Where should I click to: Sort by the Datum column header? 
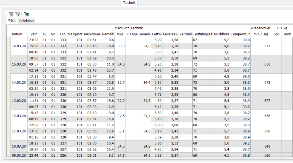[x=17, y=34]
